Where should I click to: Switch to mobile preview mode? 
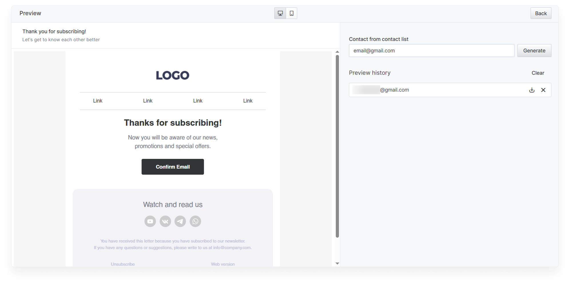(291, 13)
